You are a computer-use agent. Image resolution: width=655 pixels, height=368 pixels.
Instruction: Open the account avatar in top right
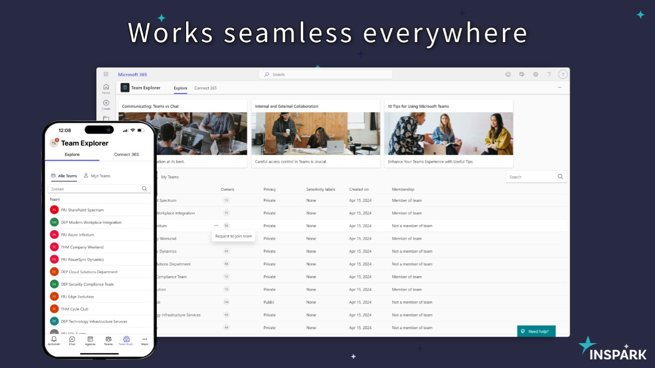(563, 74)
